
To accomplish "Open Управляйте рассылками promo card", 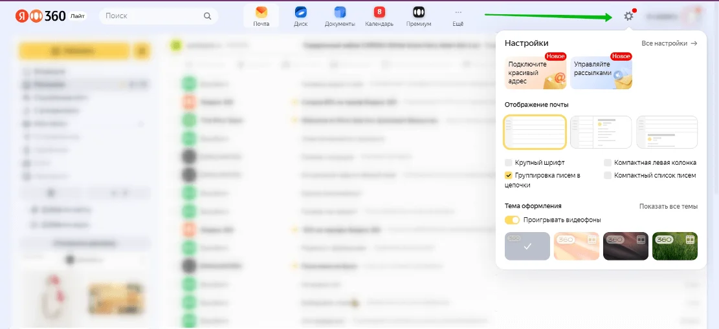I will (x=601, y=72).
